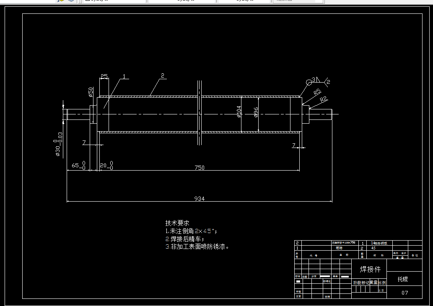
Task: Click the R2 radius annotation
Action: (324, 99)
